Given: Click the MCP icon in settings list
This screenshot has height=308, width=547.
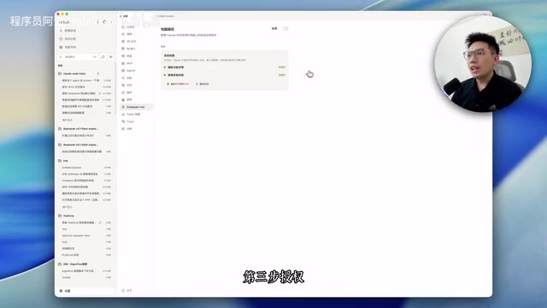Looking at the screenshot, I should point(123,63).
